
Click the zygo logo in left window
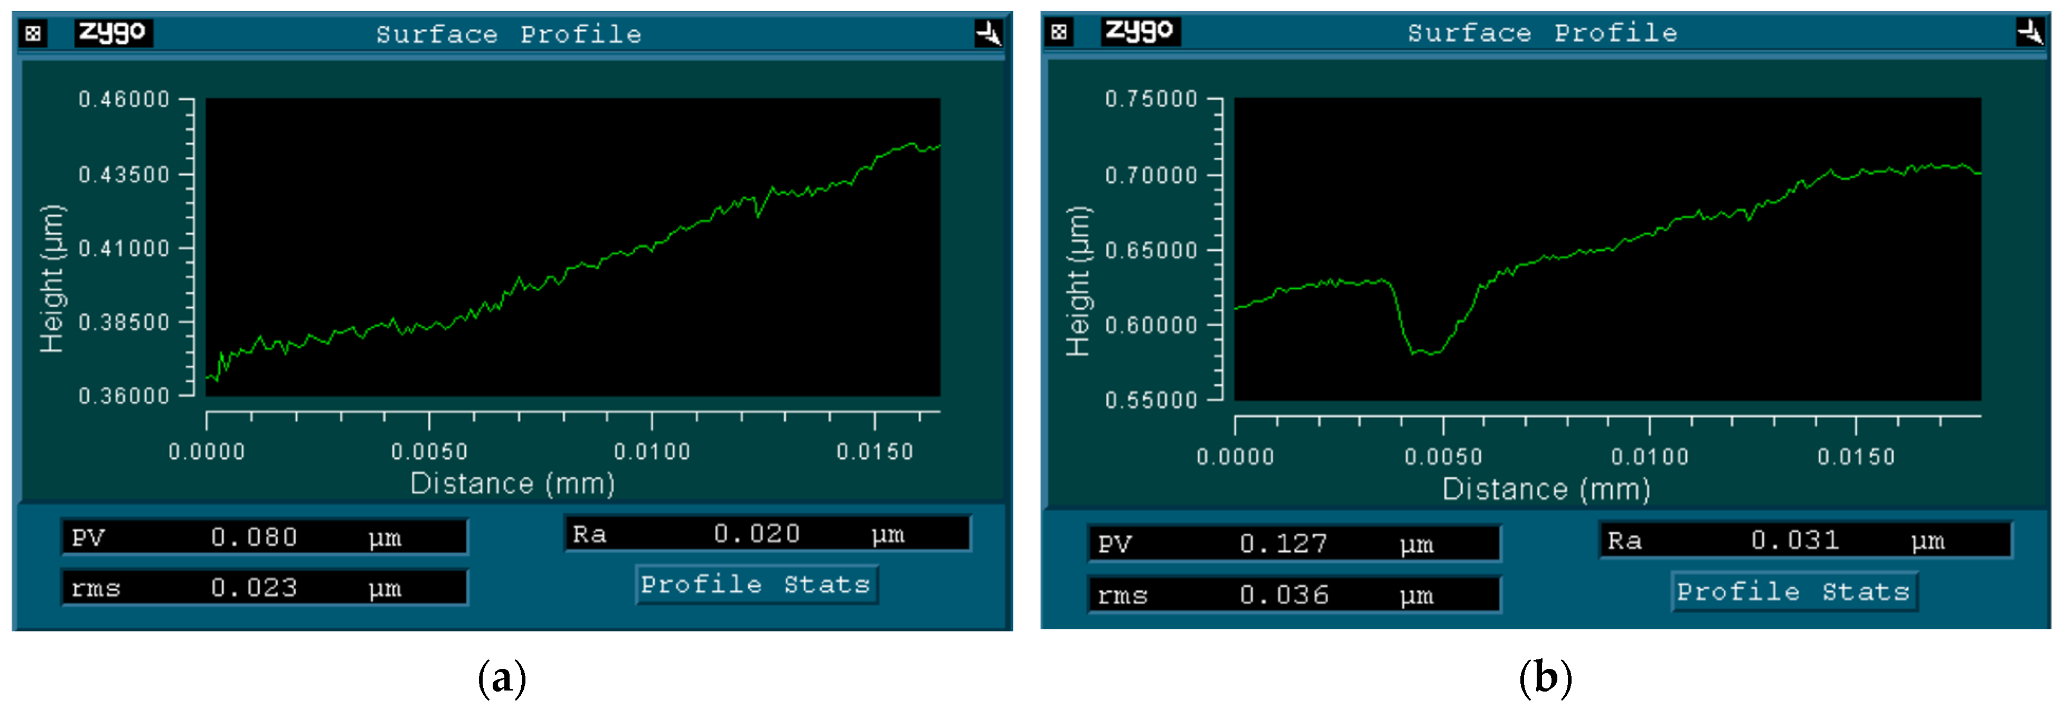pos(112,33)
